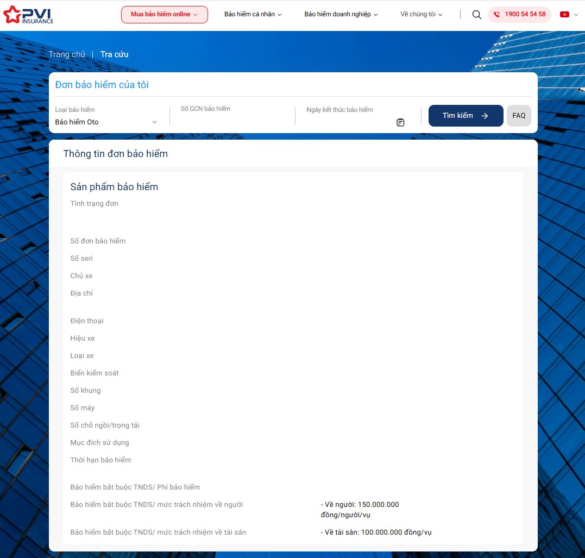This screenshot has width=585, height=558.
Task: Click the Điện thoại label
Action: [x=87, y=321]
